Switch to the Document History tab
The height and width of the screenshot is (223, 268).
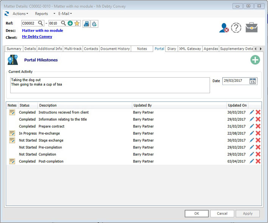pyautogui.click(x=115, y=49)
